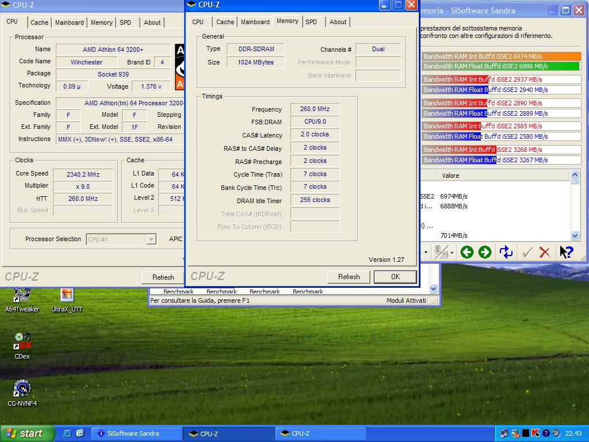Click the context help pointer icon in Sandra

(567, 252)
